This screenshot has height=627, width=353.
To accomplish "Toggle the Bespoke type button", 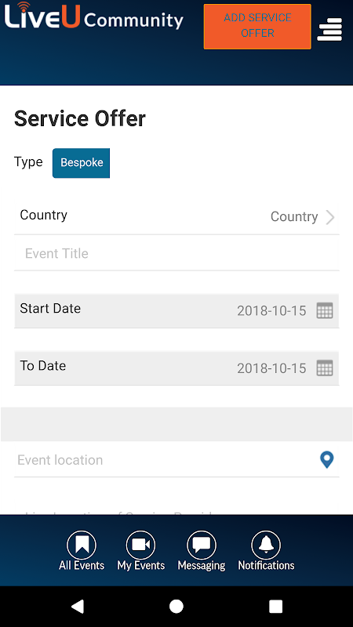I will point(82,163).
